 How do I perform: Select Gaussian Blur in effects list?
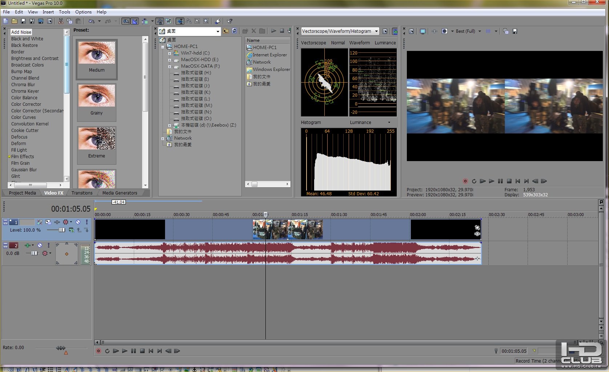24,170
